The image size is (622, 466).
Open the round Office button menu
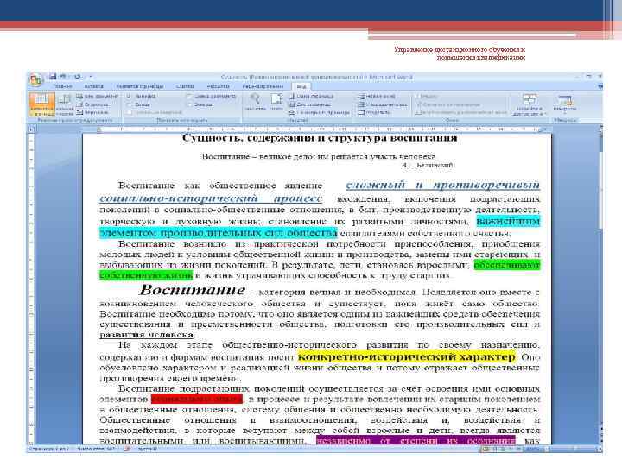point(35,79)
